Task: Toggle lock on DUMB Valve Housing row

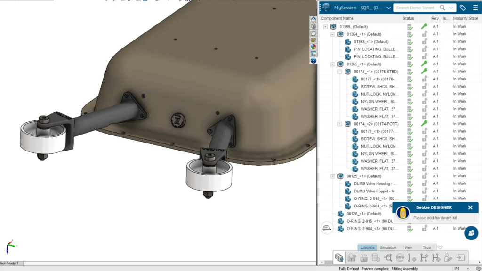Action: click(x=424, y=183)
